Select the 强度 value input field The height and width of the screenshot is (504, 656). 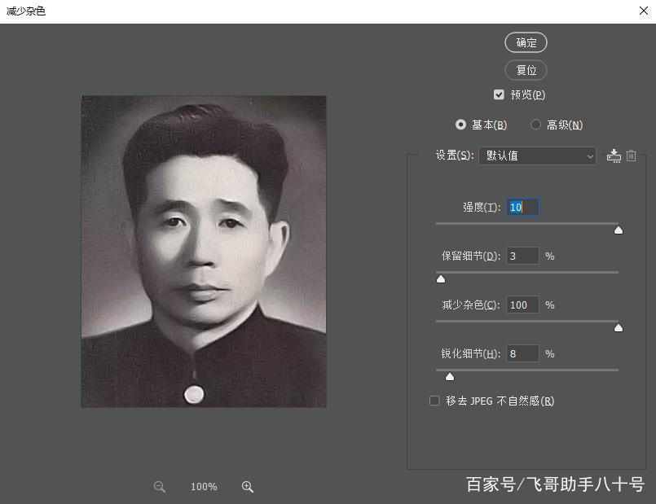click(522, 207)
